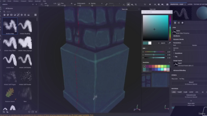This screenshot has height=116, width=207.
Task: Open the Edit menu
Action: coord(4,1)
